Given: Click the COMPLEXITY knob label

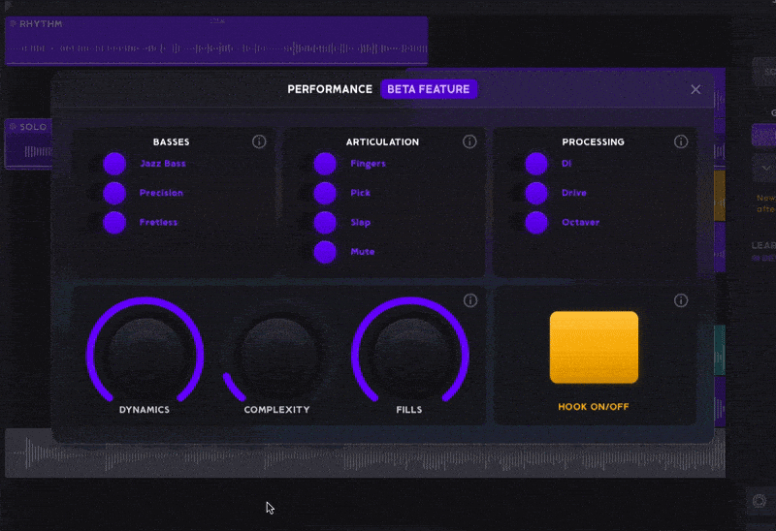Looking at the screenshot, I should tap(276, 410).
